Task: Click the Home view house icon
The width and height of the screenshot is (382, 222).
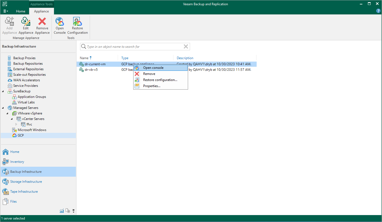Action: (x=6, y=152)
